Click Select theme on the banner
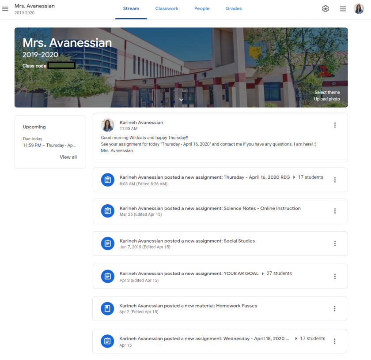 click(x=327, y=92)
